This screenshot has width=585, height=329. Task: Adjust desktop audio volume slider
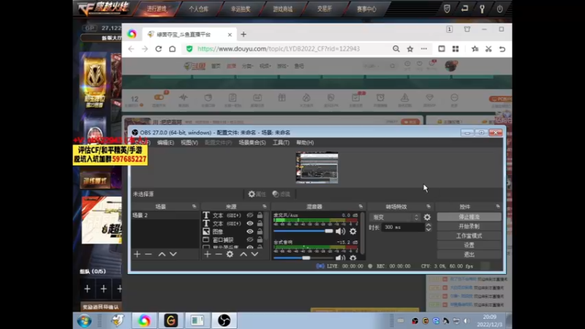pyautogui.click(x=303, y=258)
